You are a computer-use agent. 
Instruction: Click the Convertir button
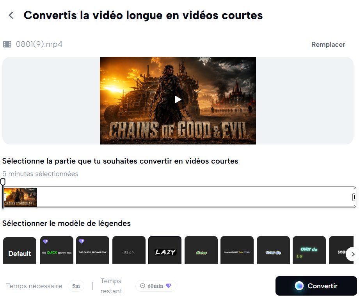click(316, 286)
